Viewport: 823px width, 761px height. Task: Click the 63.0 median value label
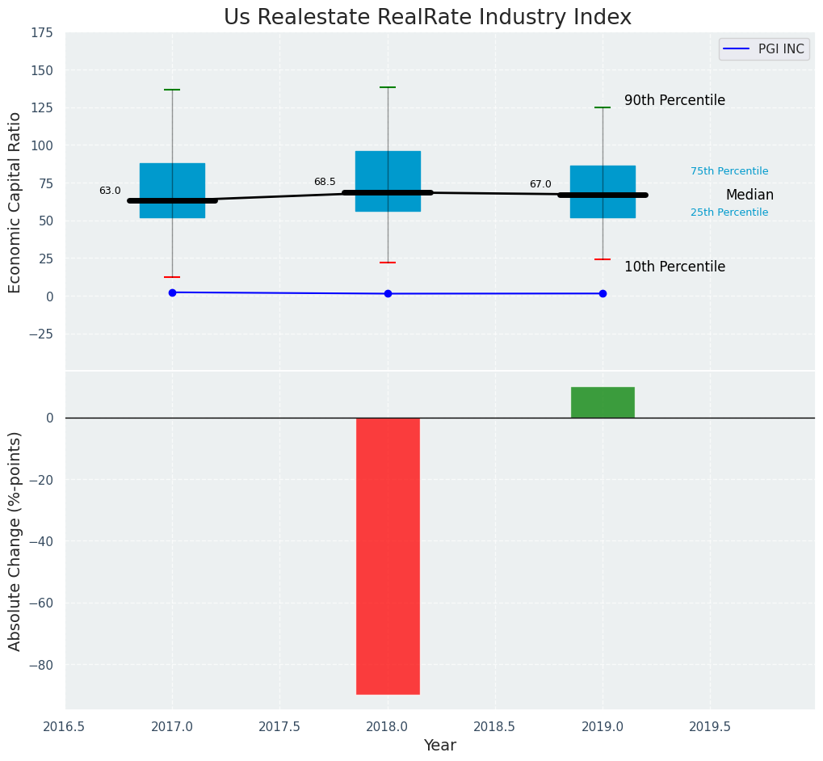click(x=110, y=191)
